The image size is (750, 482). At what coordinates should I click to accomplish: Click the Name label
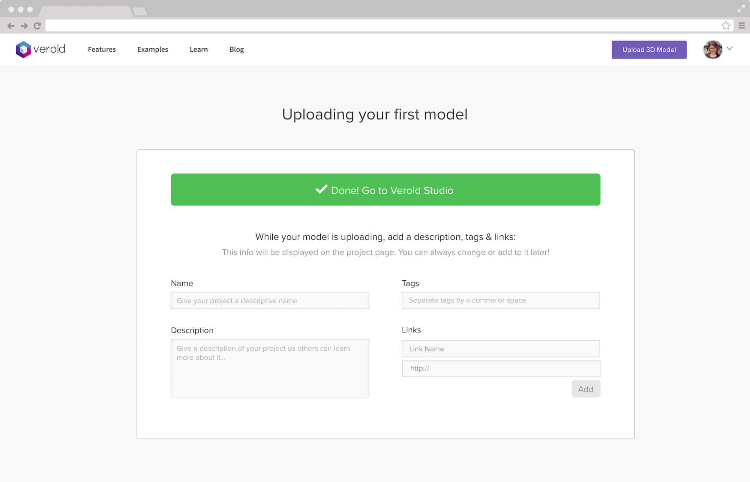[182, 283]
